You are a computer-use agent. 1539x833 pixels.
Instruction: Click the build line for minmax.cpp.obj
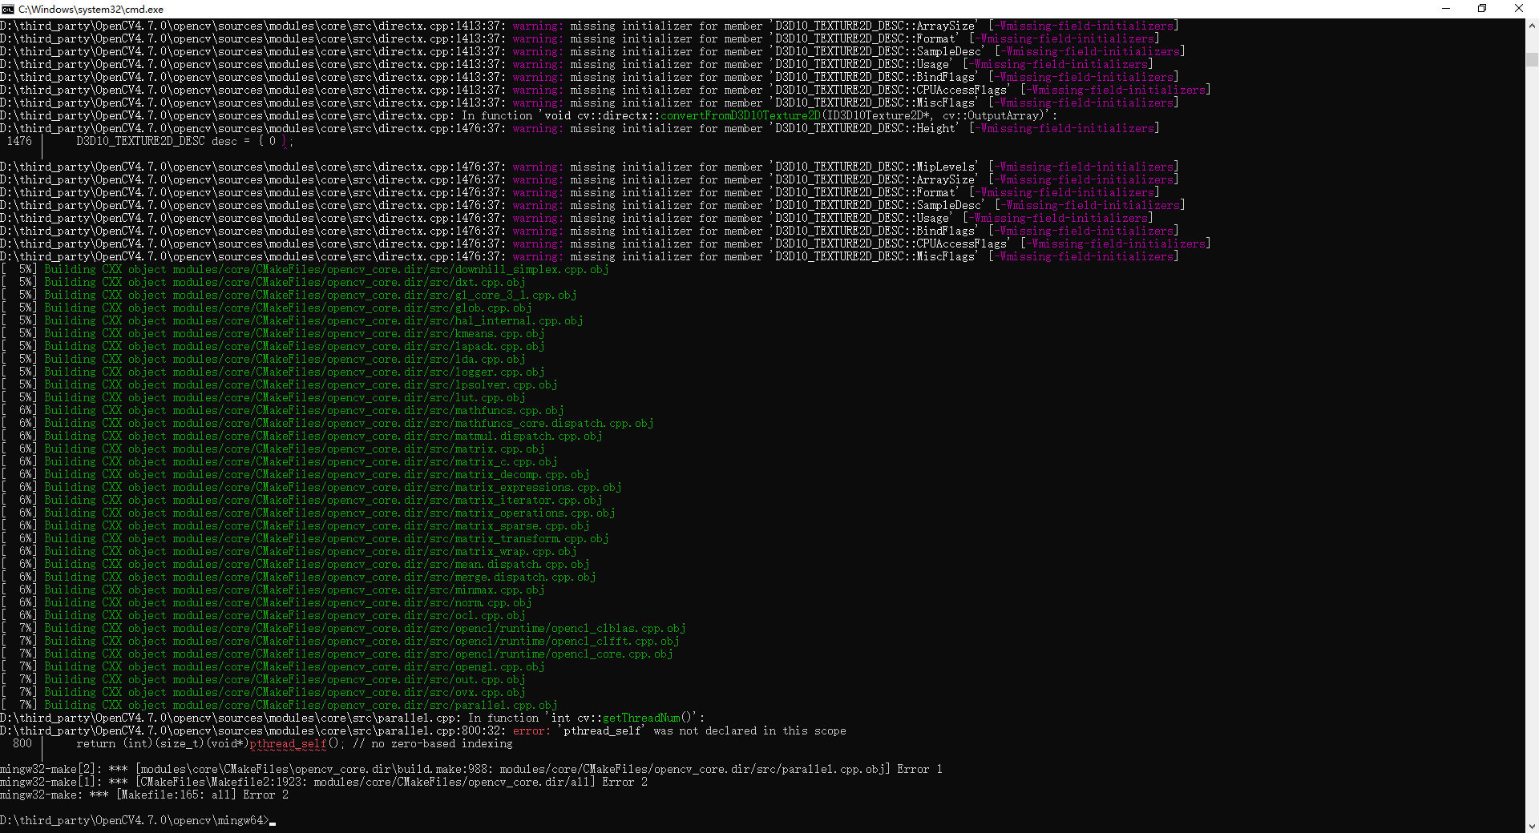(x=273, y=590)
